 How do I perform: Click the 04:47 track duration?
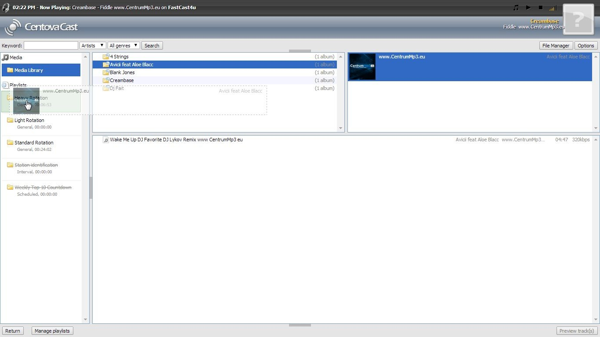point(562,140)
